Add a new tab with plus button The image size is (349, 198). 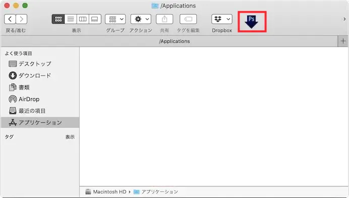pyautogui.click(x=343, y=41)
